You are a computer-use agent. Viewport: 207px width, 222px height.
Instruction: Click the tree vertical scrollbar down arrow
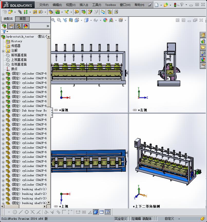coord(49,203)
